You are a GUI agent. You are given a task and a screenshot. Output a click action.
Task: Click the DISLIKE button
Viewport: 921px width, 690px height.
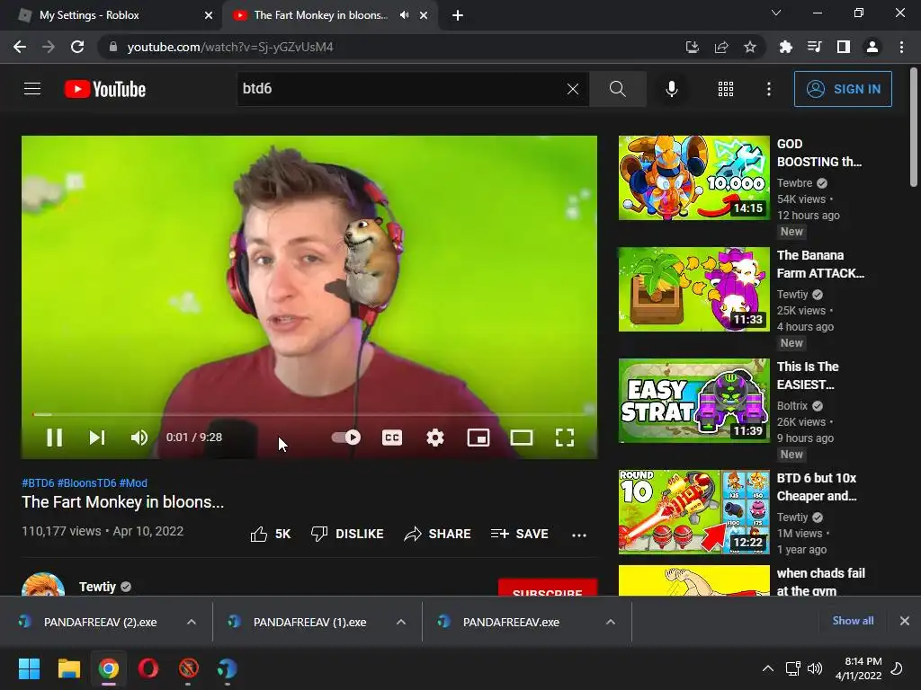click(x=347, y=534)
